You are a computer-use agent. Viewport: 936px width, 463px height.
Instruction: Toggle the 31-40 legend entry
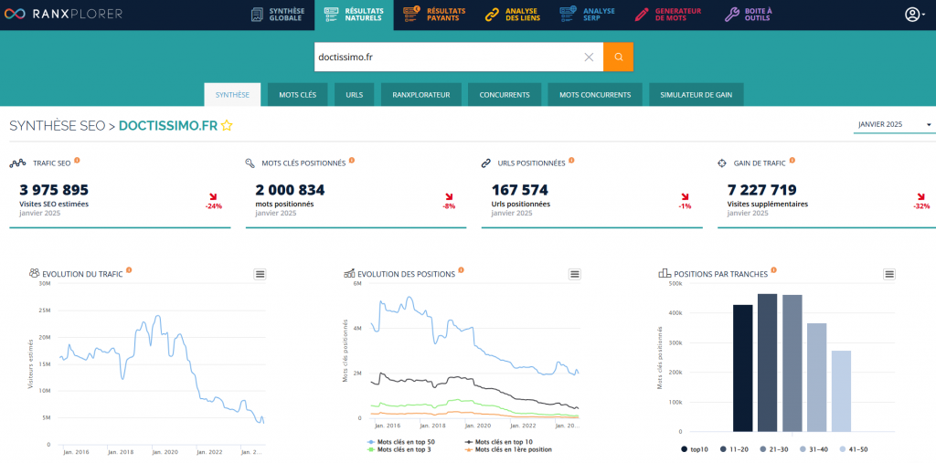[x=814, y=449]
